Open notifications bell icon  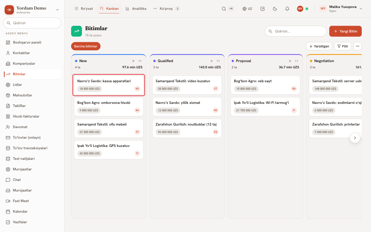tap(287, 9)
